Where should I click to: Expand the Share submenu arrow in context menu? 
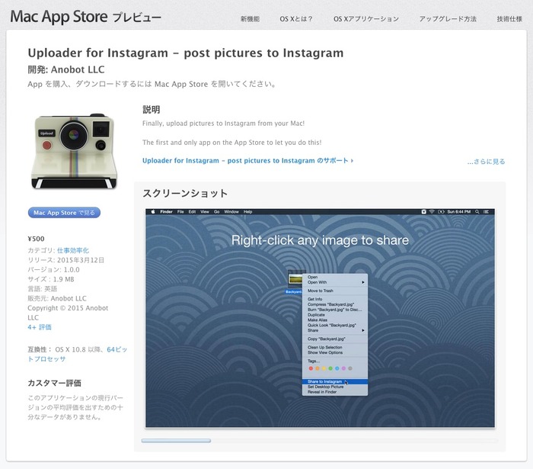click(x=363, y=330)
